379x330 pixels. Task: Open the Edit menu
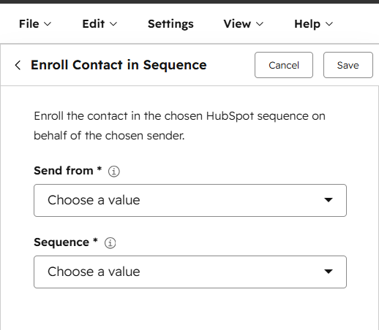tap(100, 24)
